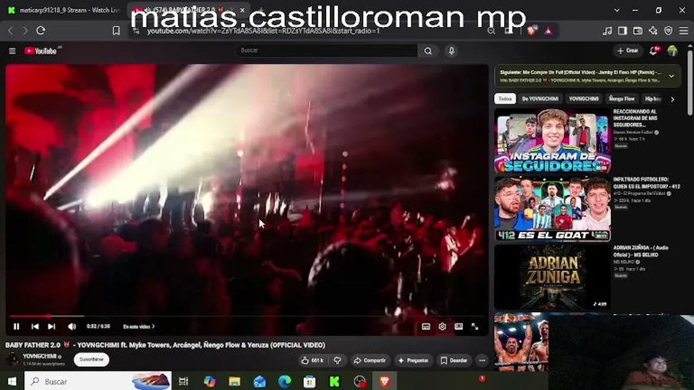The width and height of the screenshot is (694, 390).
Task: Toggle subtitles on the video player
Action: (x=426, y=327)
